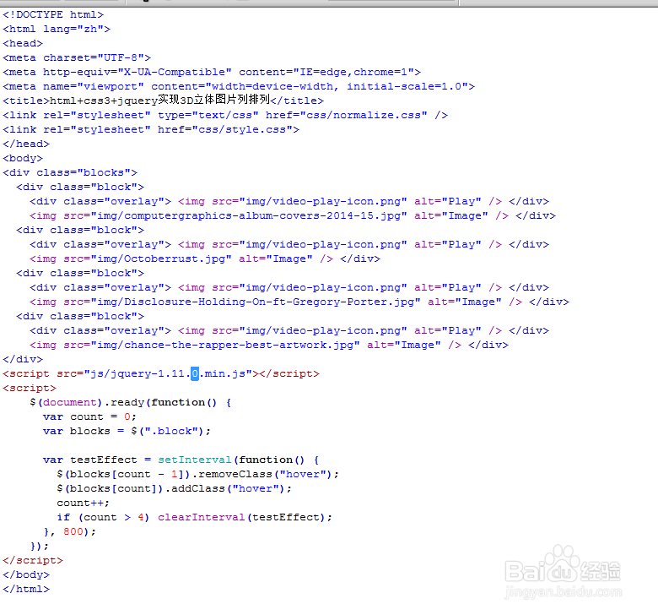Click the <div class="blocks"> line

click(70, 172)
